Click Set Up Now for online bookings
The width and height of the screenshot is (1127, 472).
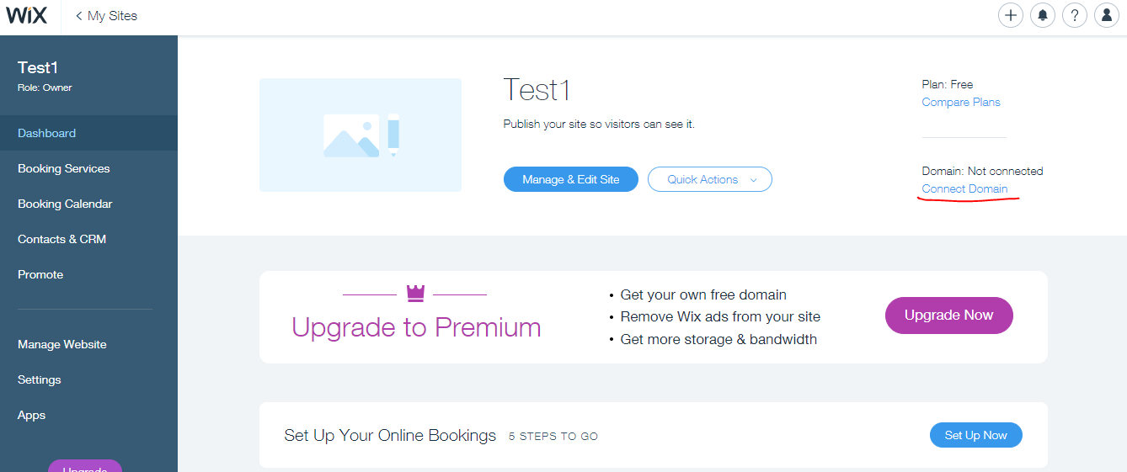[976, 435]
